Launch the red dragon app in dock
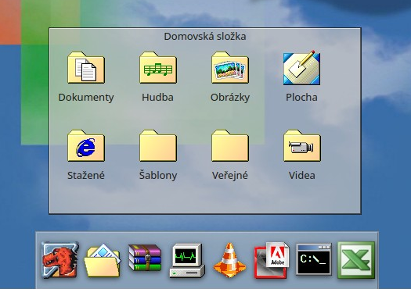411x289 pixels. 60,259
